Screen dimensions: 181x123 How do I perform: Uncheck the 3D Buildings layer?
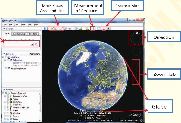coord(8,102)
